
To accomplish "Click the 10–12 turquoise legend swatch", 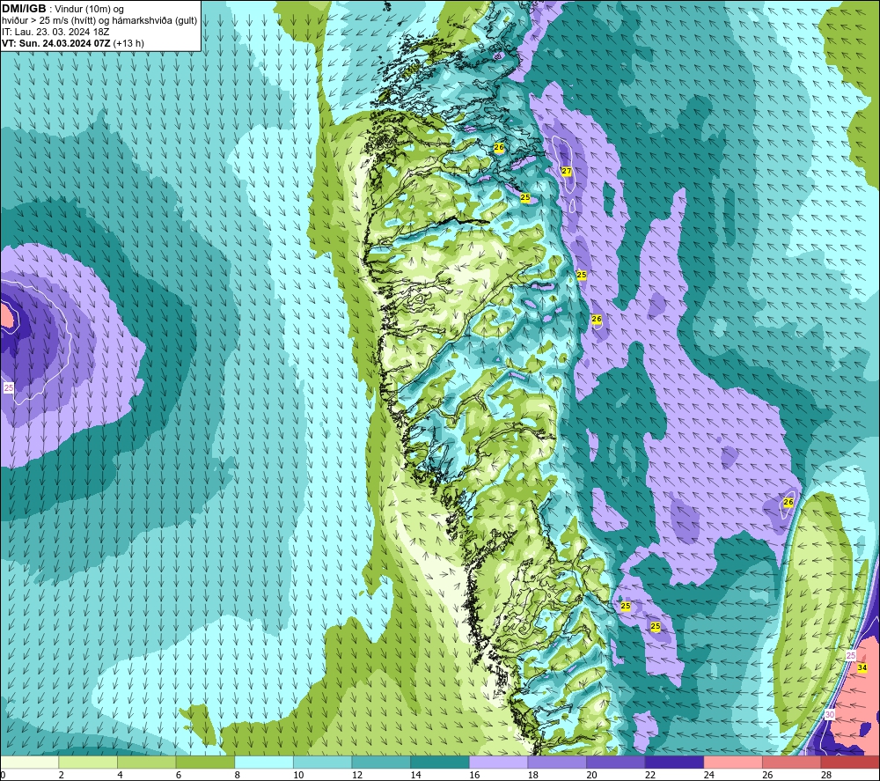I will coord(323,762).
